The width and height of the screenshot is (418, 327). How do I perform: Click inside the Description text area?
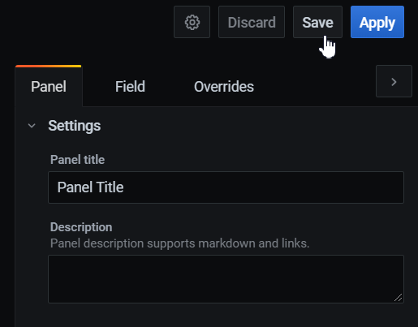226,279
